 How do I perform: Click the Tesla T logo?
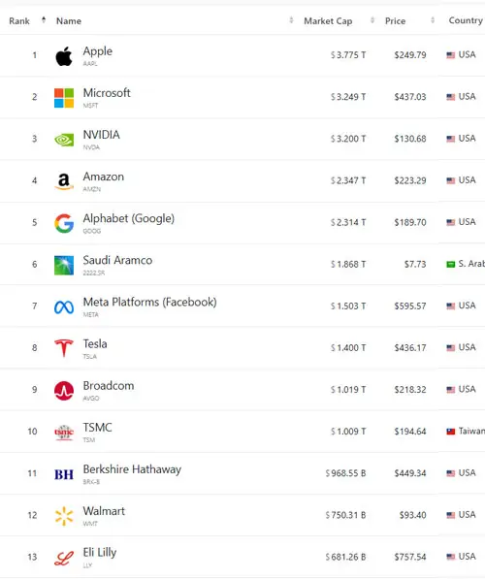pos(64,348)
